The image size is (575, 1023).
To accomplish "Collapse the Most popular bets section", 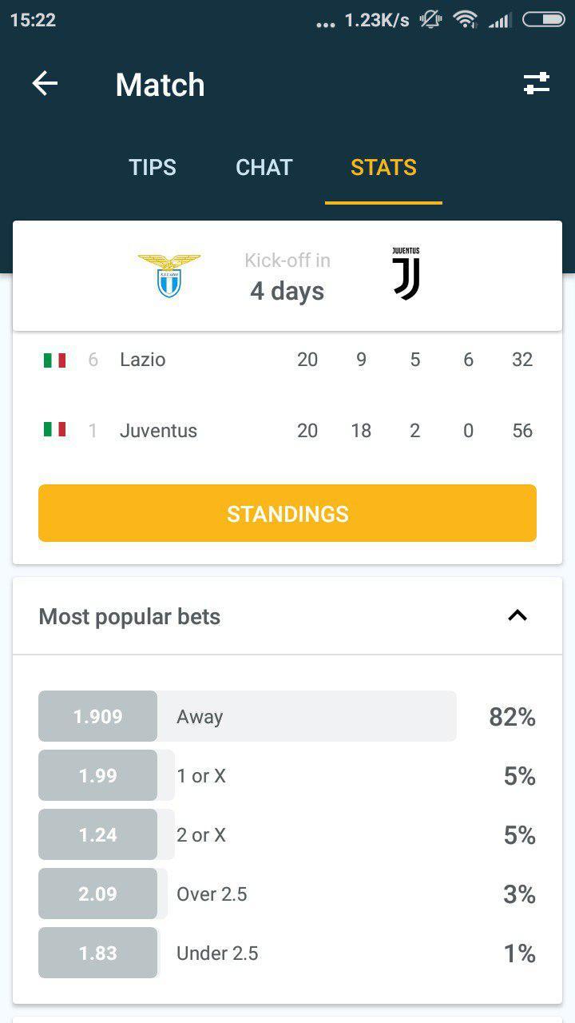I will 517,615.
